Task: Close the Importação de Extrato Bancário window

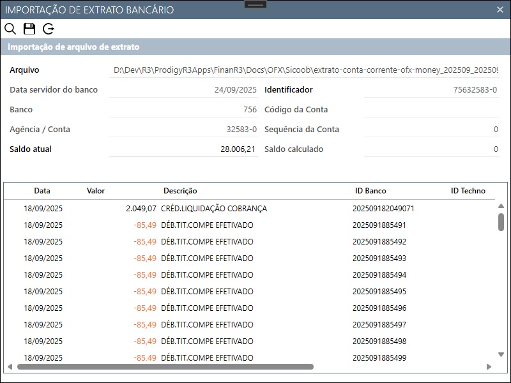Action: pos(500,10)
